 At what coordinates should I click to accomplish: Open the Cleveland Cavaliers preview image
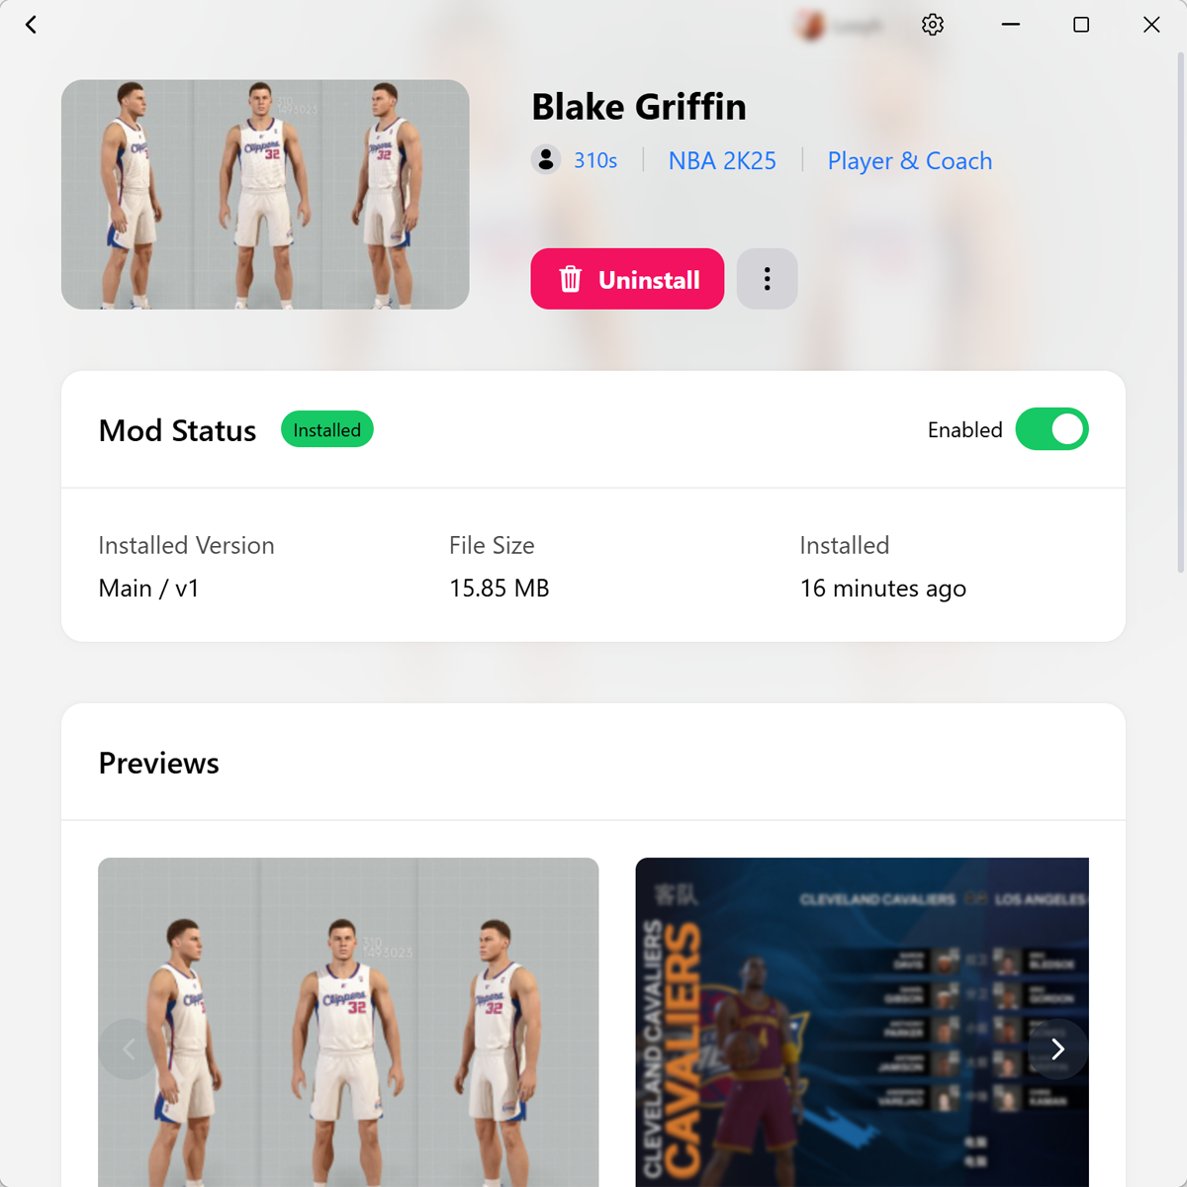(x=862, y=1022)
